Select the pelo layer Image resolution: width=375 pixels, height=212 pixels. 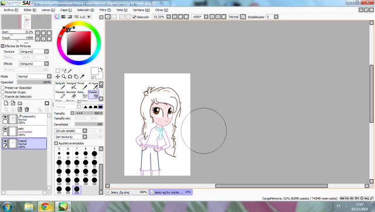tap(25, 132)
